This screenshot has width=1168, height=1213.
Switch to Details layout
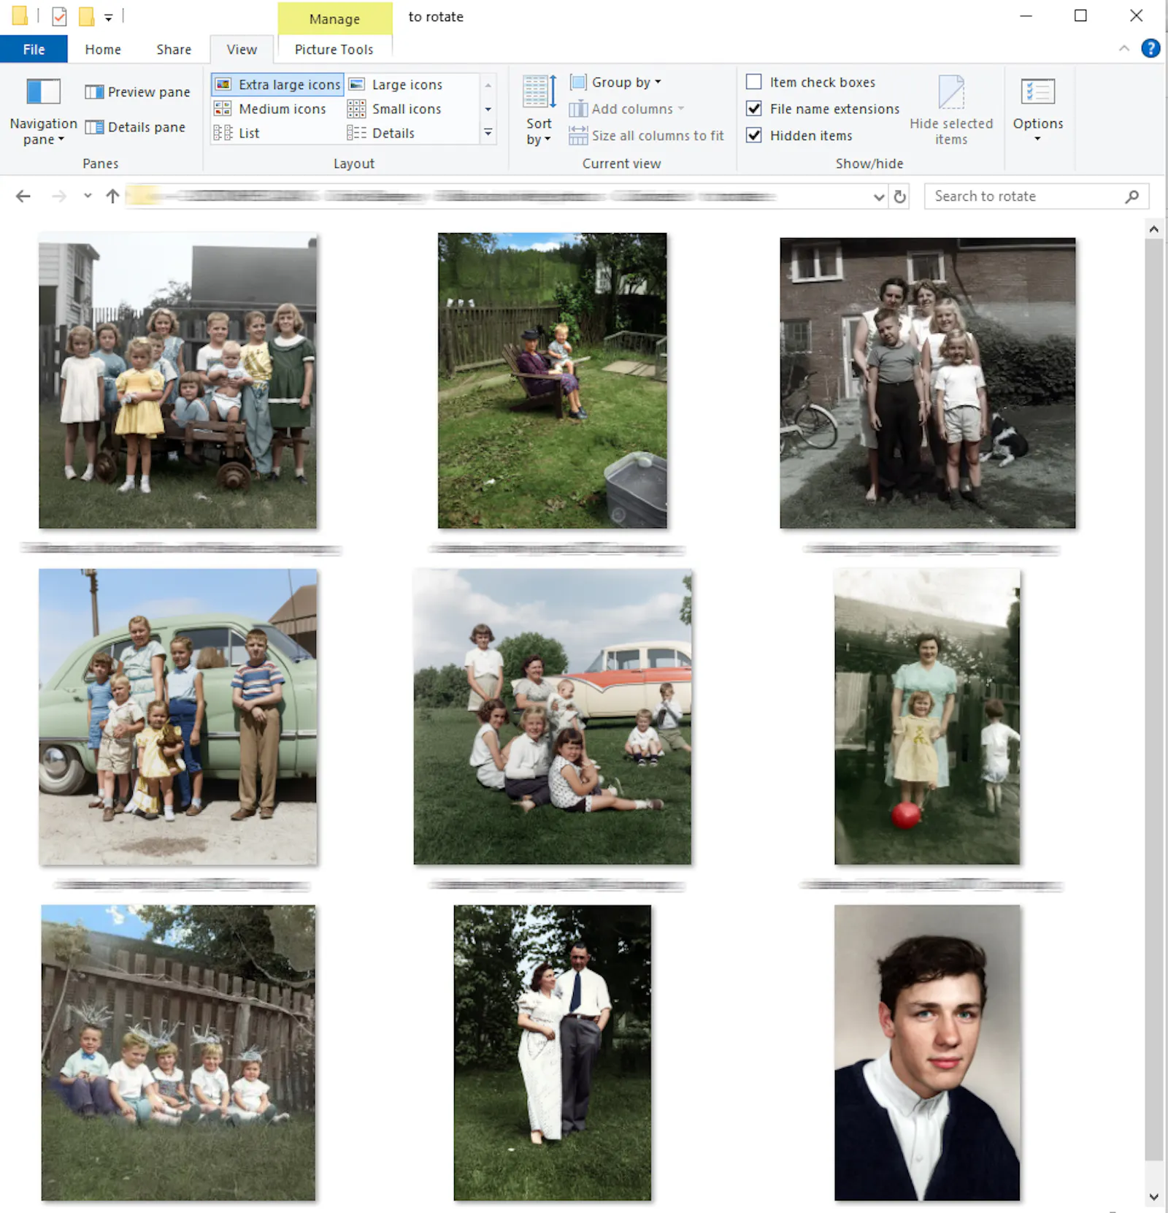381,133
